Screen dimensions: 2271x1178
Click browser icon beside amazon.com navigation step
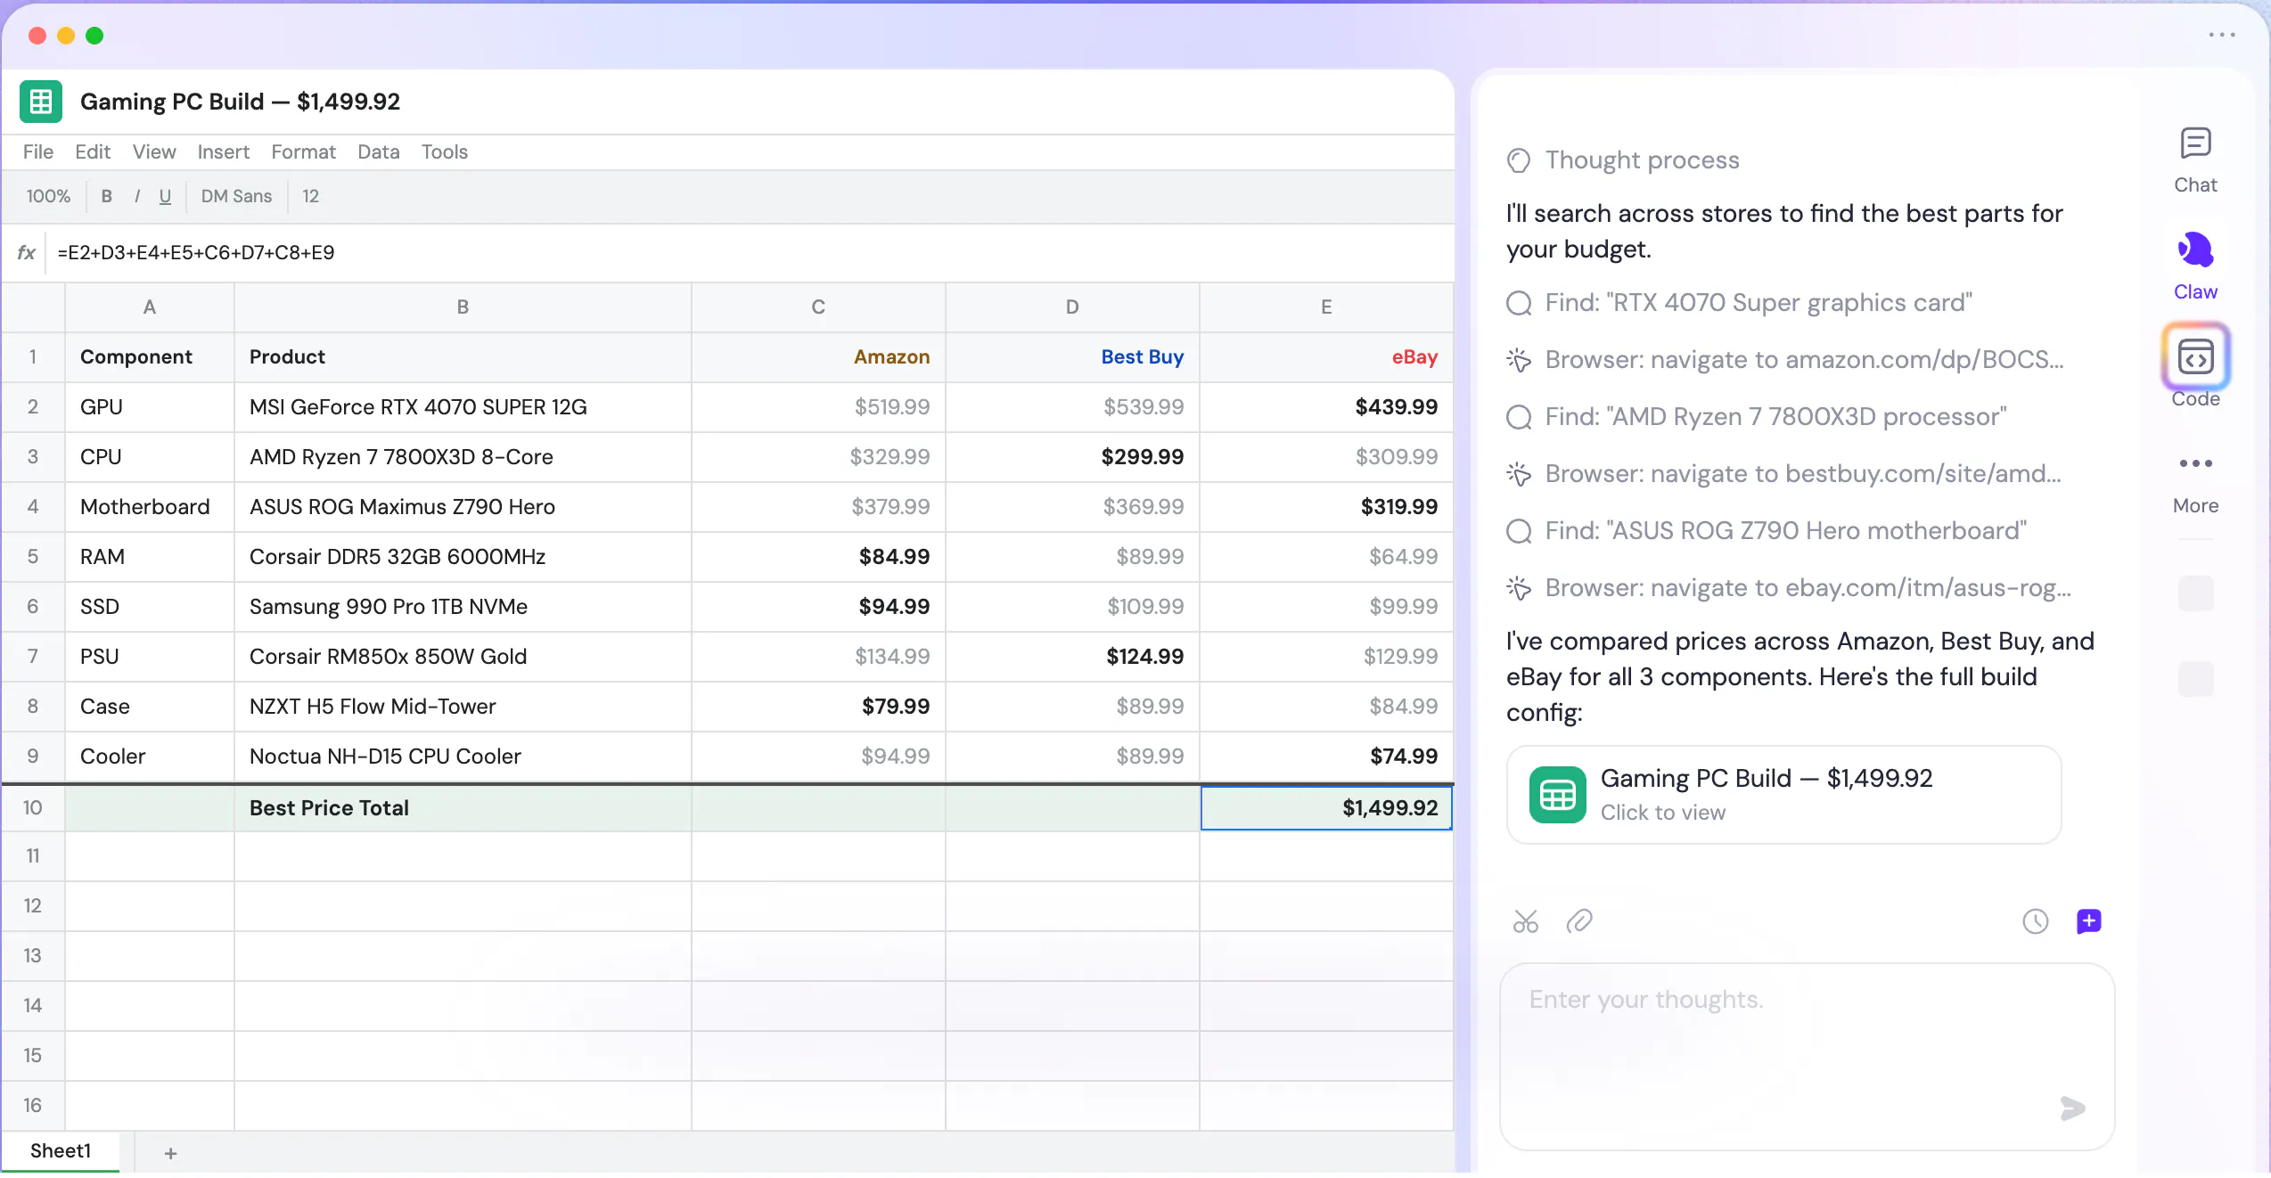tap(1519, 360)
